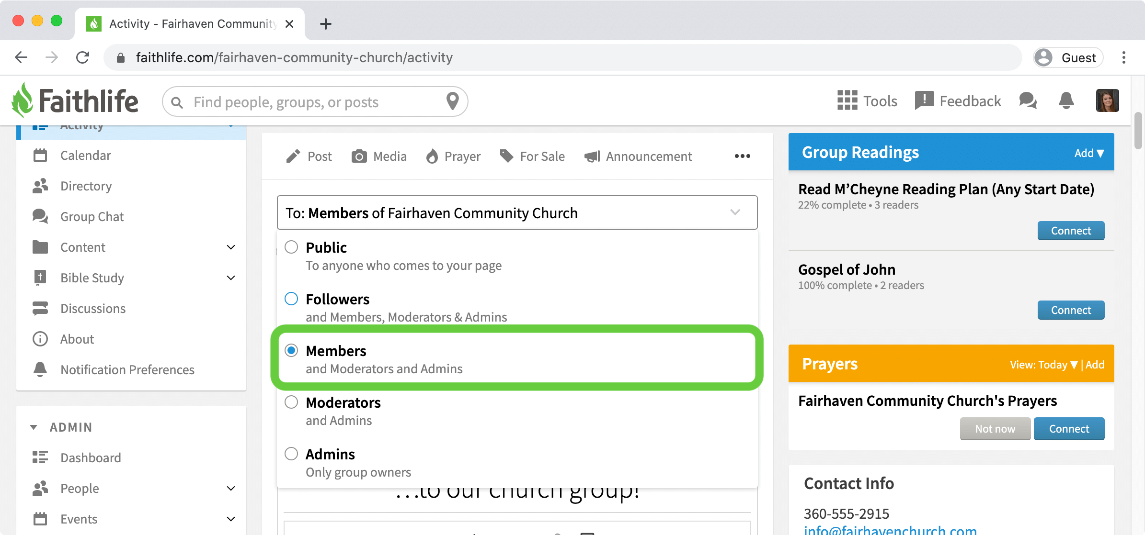Open the notifications bell icon
This screenshot has width=1145, height=535.
[x=1066, y=100]
